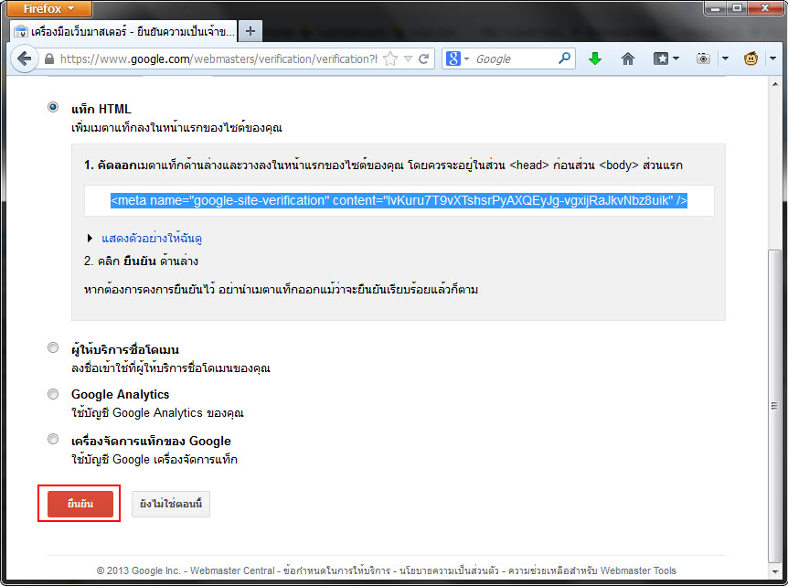Click the เครื่องจัดการแท็กของ Google option label
The image size is (788, 586).
151,441
